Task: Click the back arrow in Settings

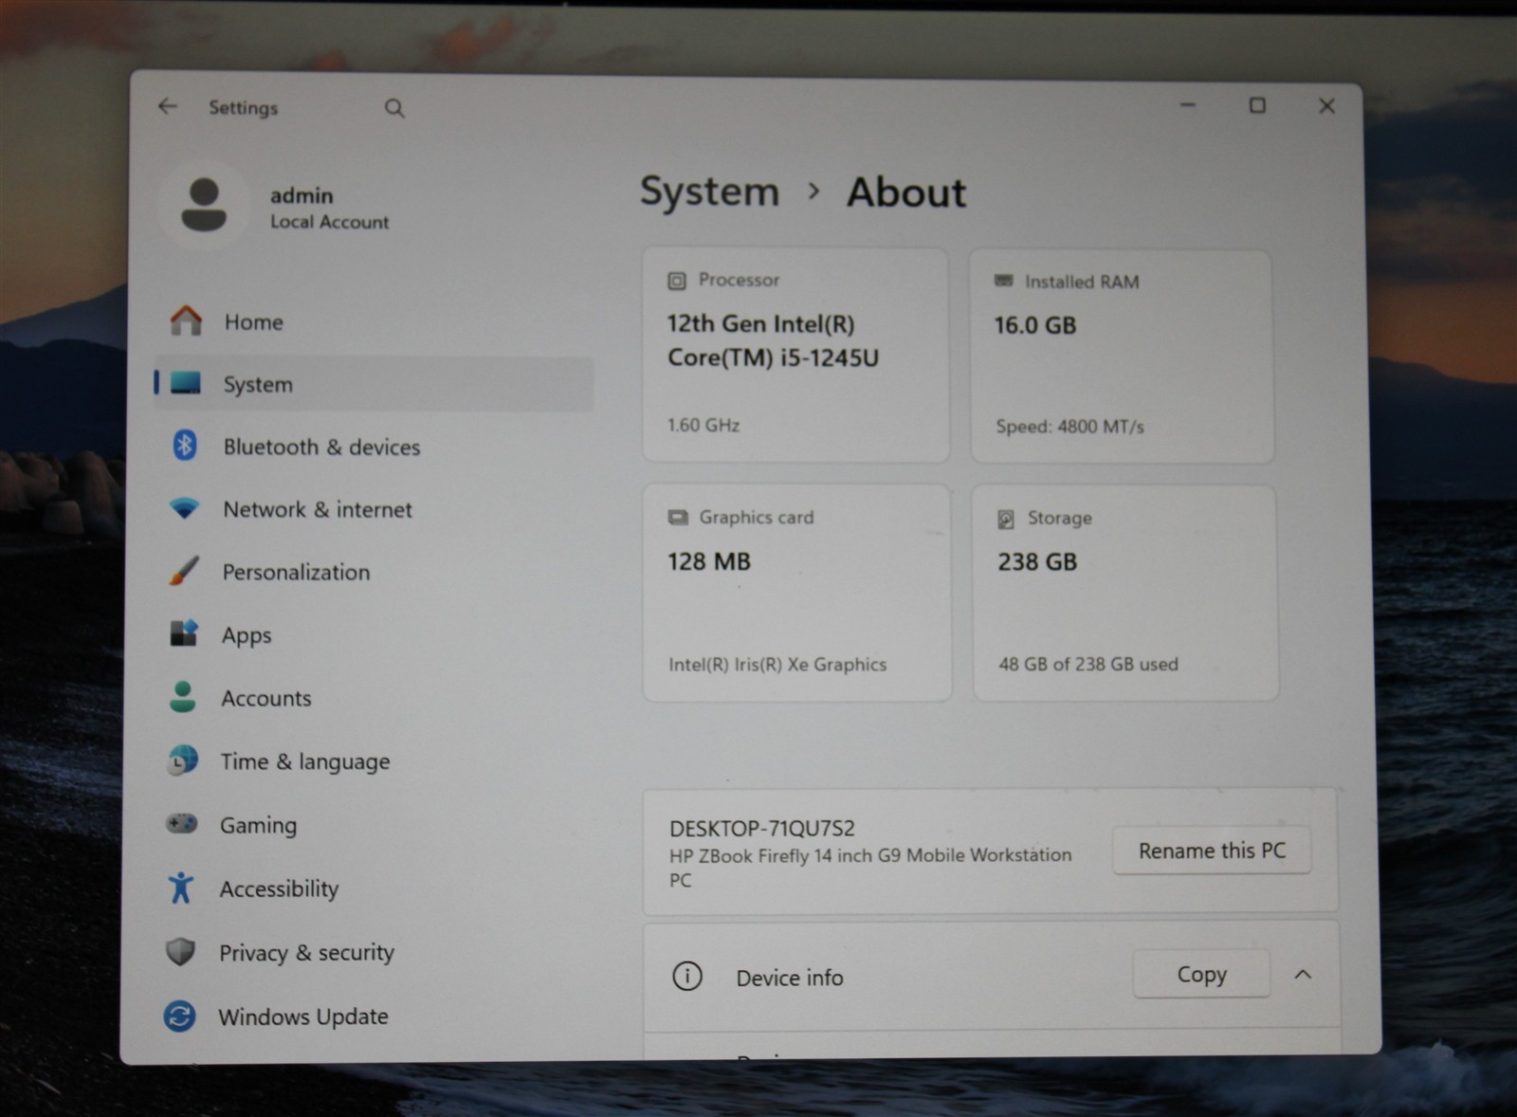Action: (168, 106)
